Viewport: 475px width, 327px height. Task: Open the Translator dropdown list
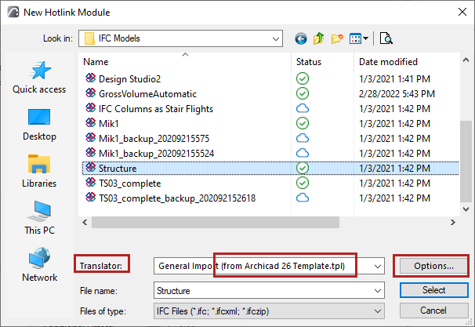pos(378,266)
